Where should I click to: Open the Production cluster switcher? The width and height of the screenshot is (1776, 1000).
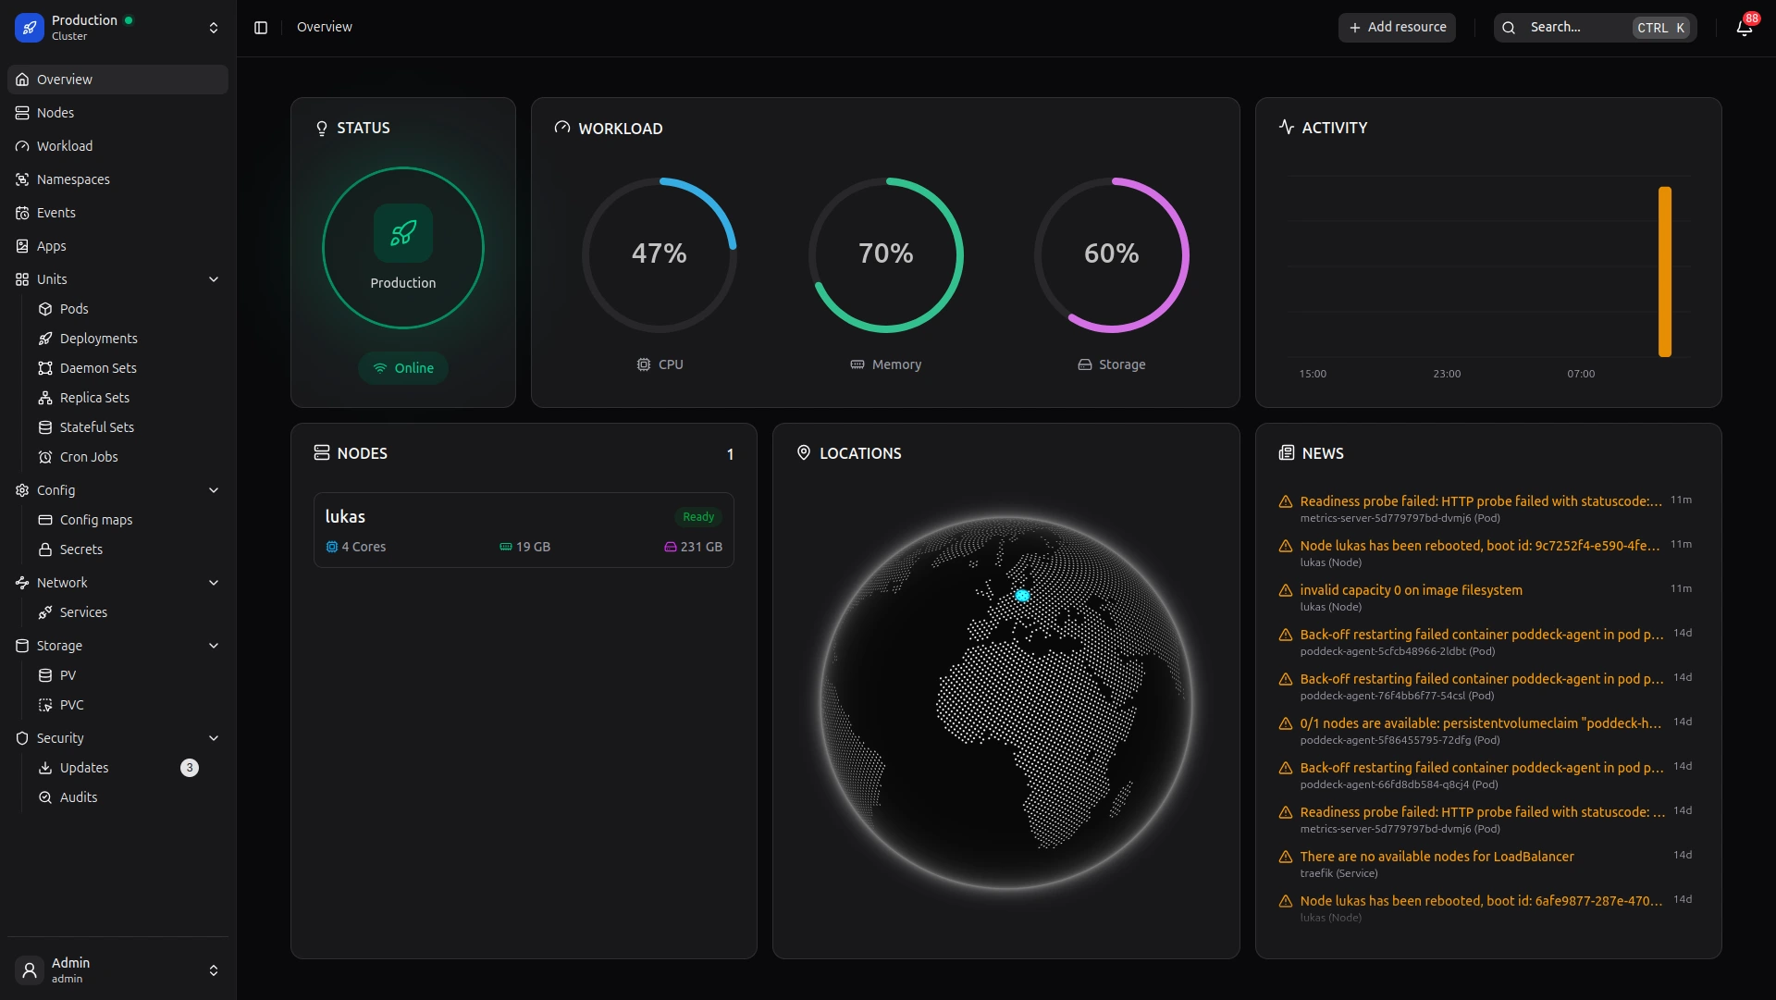(117, 28)
